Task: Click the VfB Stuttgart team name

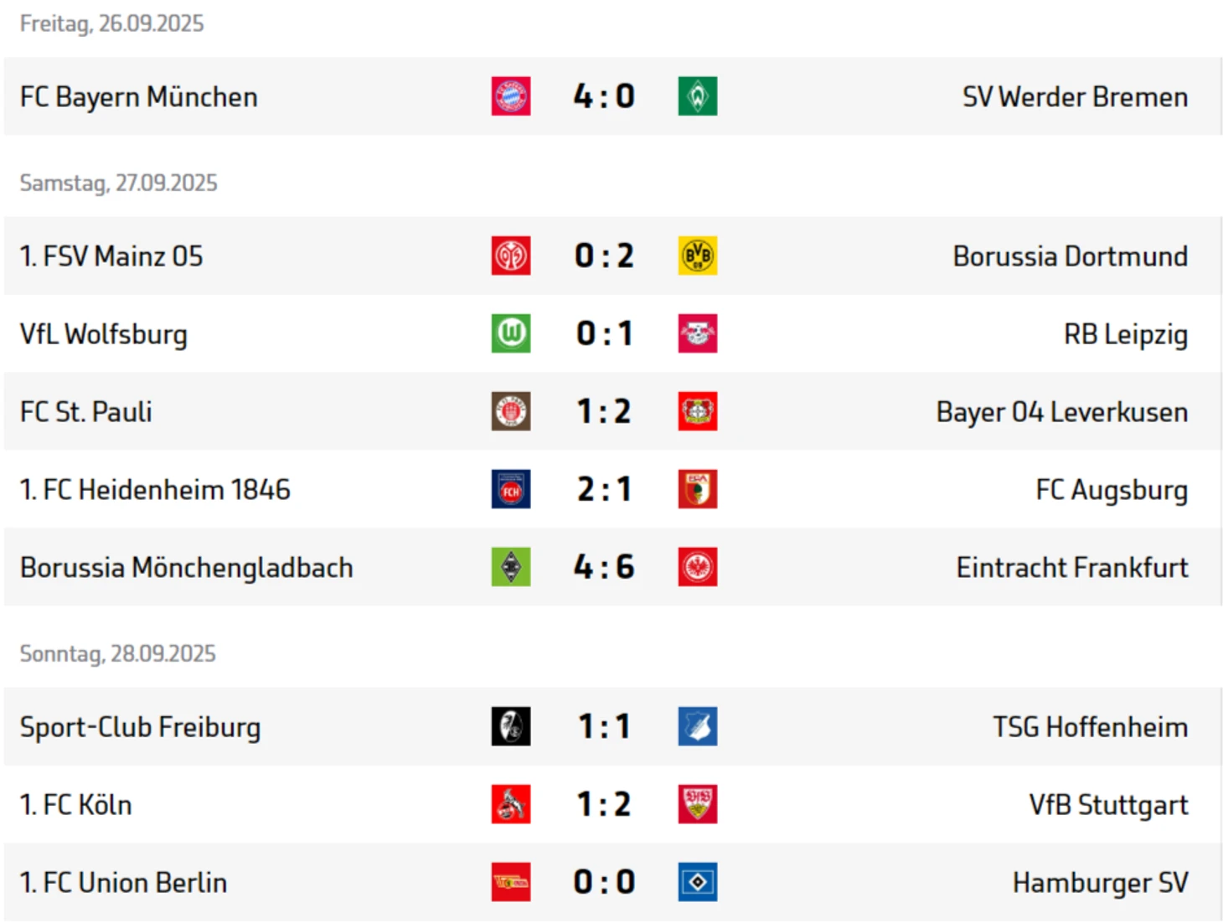Action: pos(1108,805)
